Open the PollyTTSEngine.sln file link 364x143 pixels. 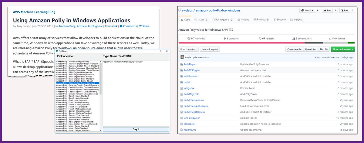(x=194, y=100)
